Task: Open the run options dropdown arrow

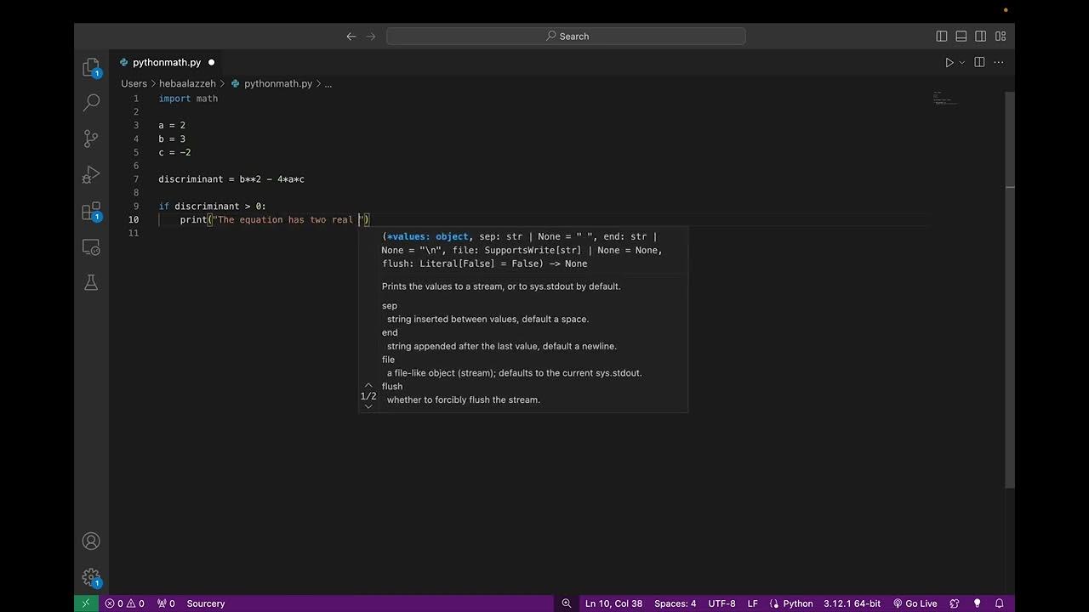Action: click(962, 62)
